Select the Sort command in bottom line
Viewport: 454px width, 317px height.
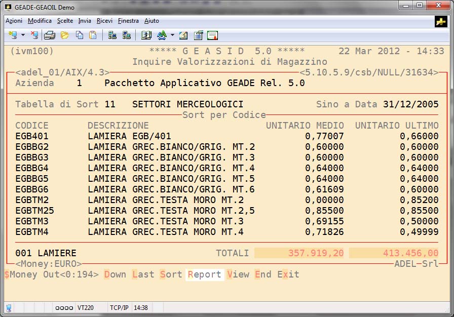[171, 274]
